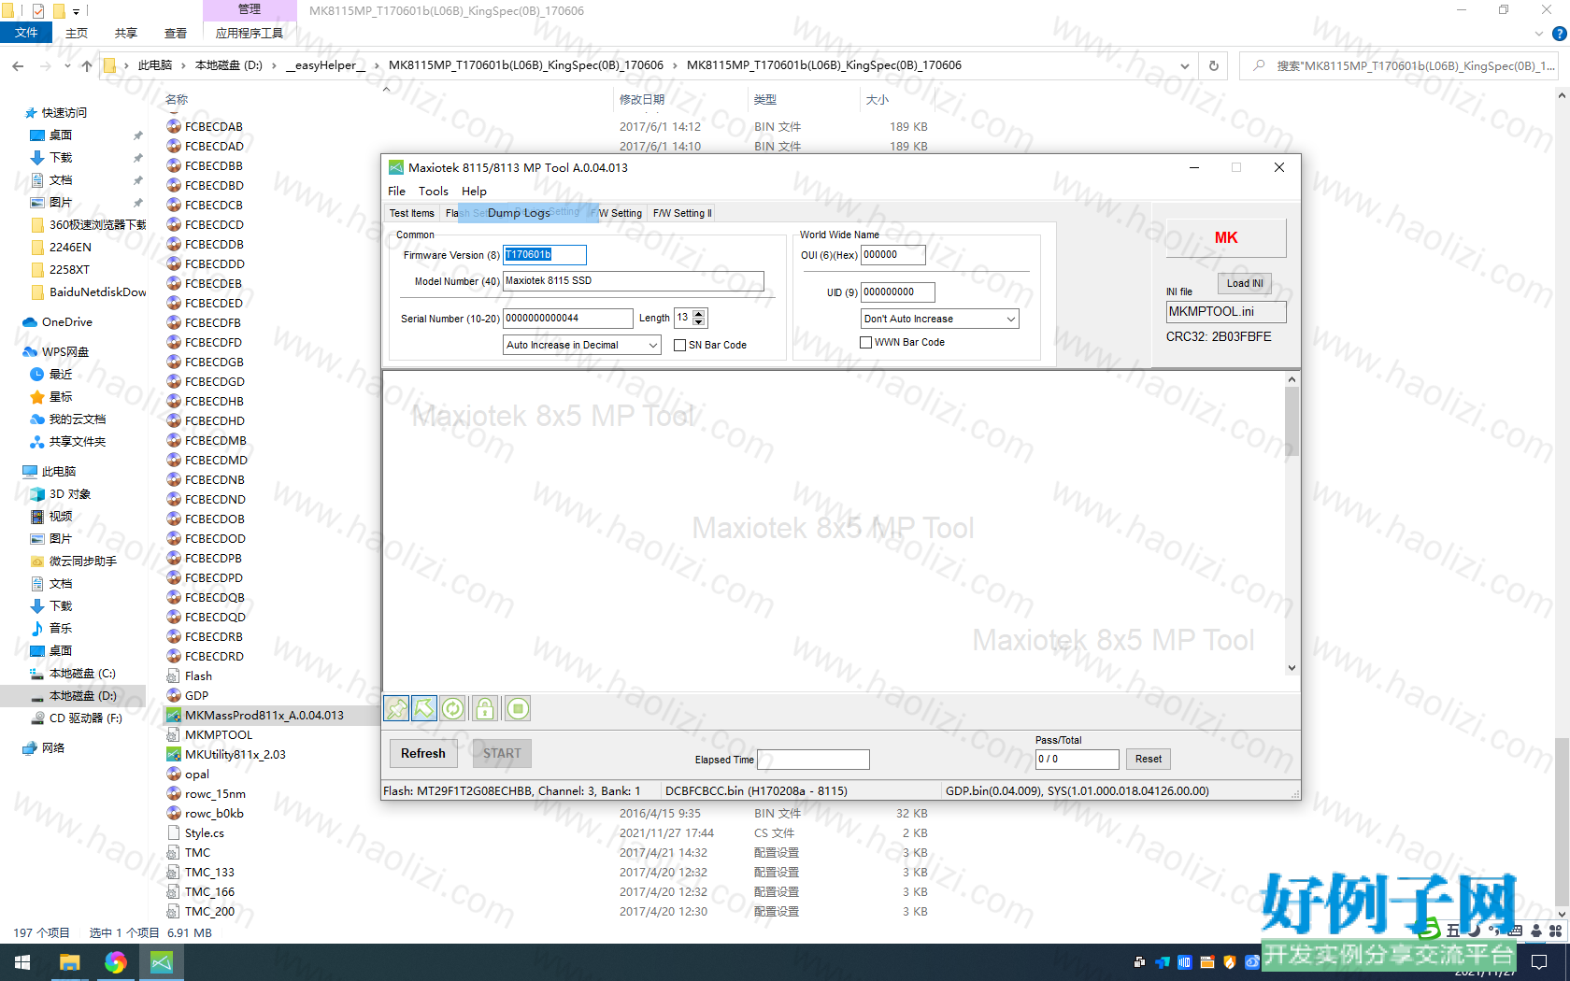The width and height of the screenshot is (1570, 981).
Task: Select the Style.cs file icon
Action: (x=174, y=833)
